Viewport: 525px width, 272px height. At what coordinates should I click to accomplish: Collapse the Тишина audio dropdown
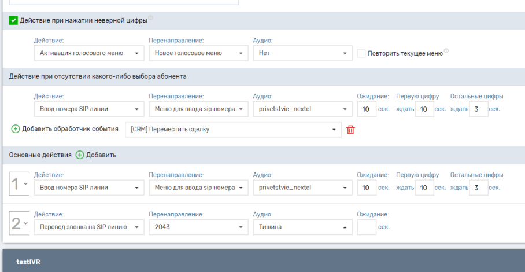coord(302,227)
